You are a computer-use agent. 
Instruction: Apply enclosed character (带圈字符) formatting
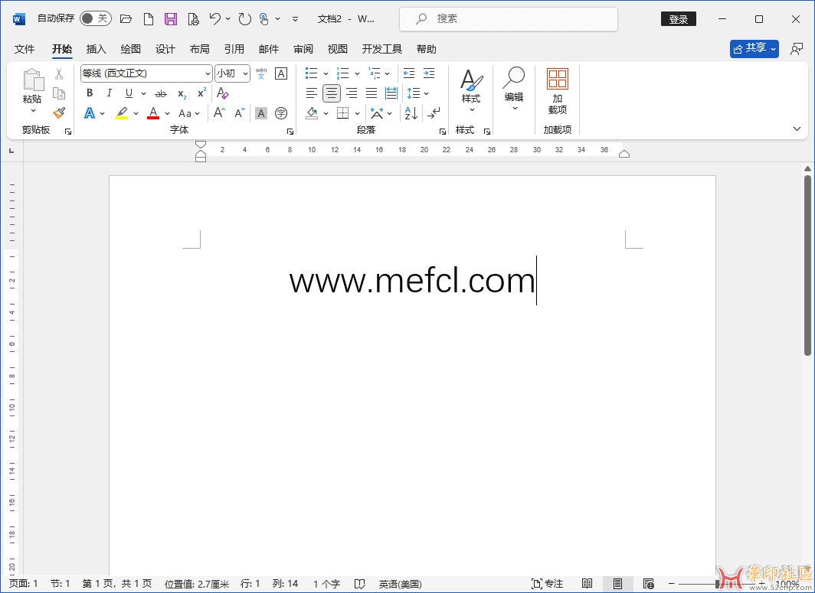click(x=280, y=112)
